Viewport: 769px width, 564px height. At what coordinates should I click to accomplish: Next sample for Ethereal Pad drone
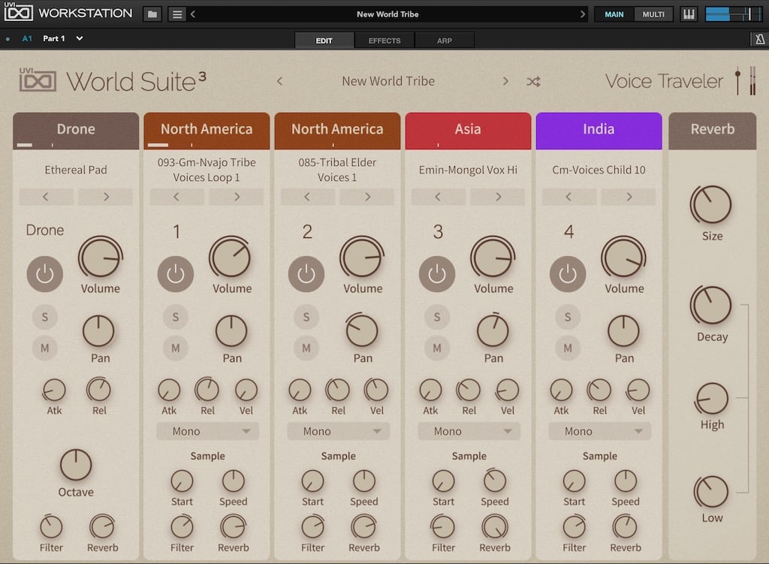pos(105,197)
